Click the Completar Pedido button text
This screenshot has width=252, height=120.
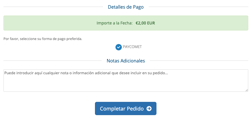click(x=122, y=108)
